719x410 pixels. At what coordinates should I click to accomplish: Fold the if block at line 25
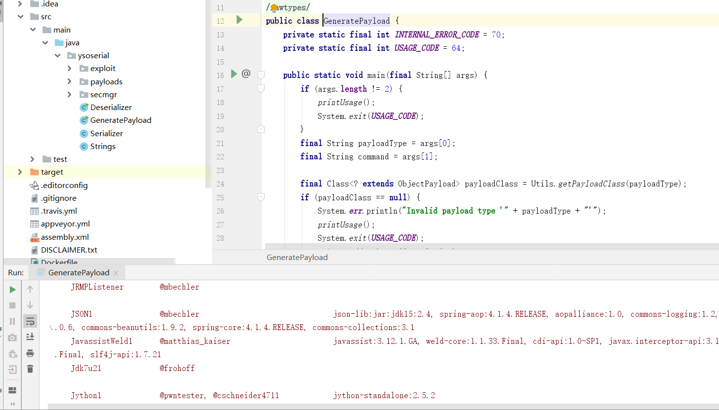pyautogui.click(x=261, y=197)
